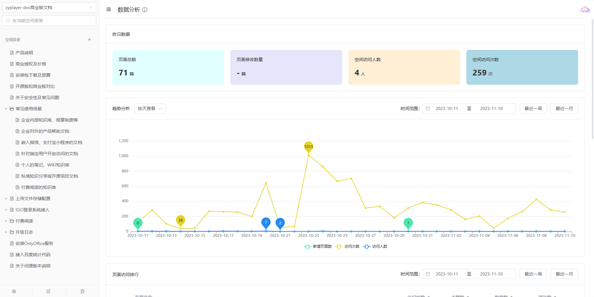Open the 按天查看 view dropdown

[x=150, y=108]
